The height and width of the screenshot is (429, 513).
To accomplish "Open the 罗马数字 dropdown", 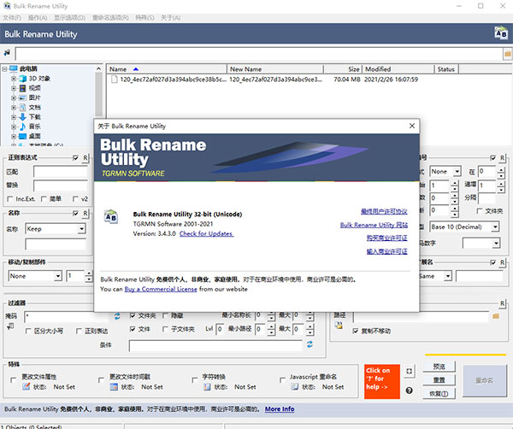I will [x=496, y=243].
